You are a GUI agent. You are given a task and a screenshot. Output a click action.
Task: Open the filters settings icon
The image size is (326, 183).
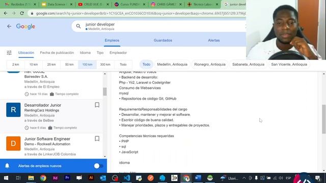point(9,53)
